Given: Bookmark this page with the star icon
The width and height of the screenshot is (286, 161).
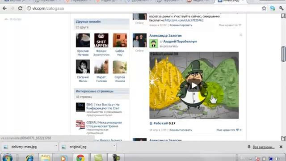Looking at the screenshot, I should point(264,8).
